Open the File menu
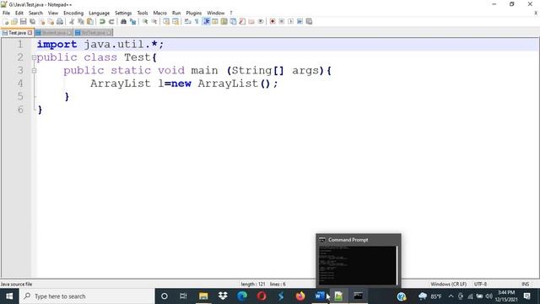 (6, 13)
